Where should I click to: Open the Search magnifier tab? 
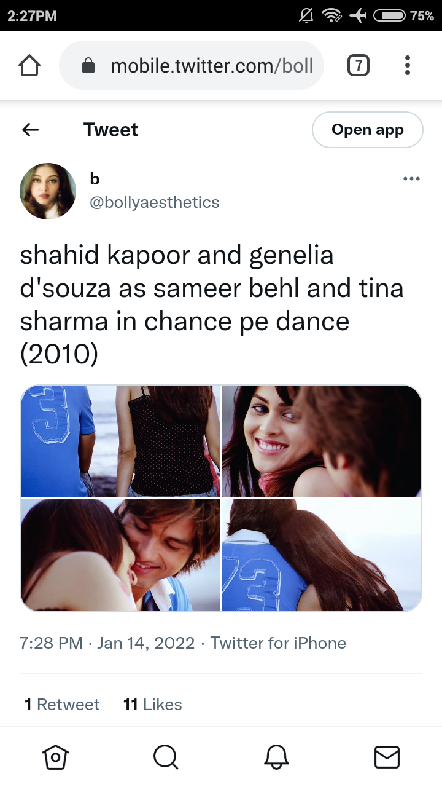click(x=166, y=757)
